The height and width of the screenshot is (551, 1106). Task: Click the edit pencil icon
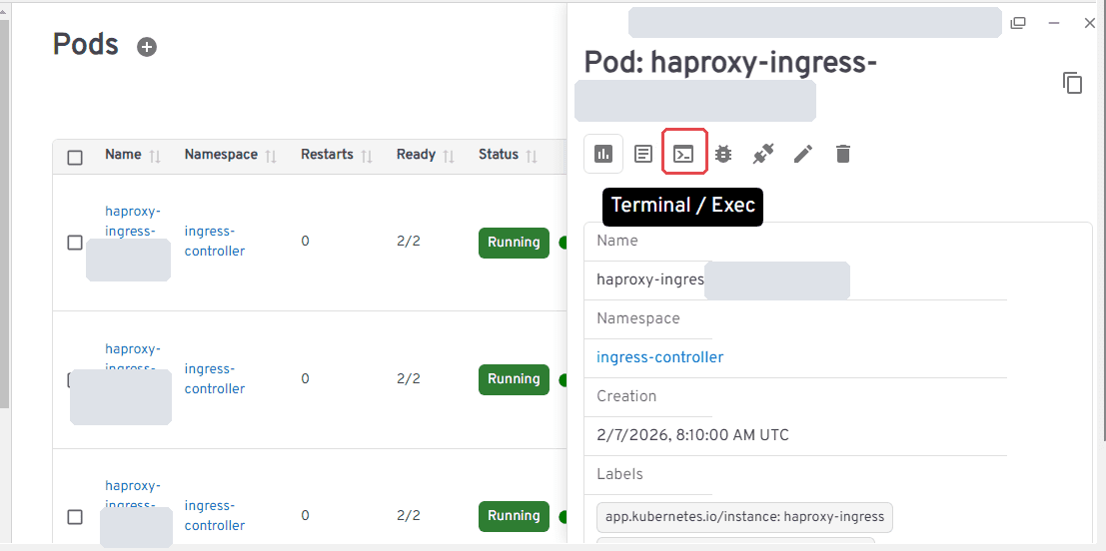(x=803, y=154)
